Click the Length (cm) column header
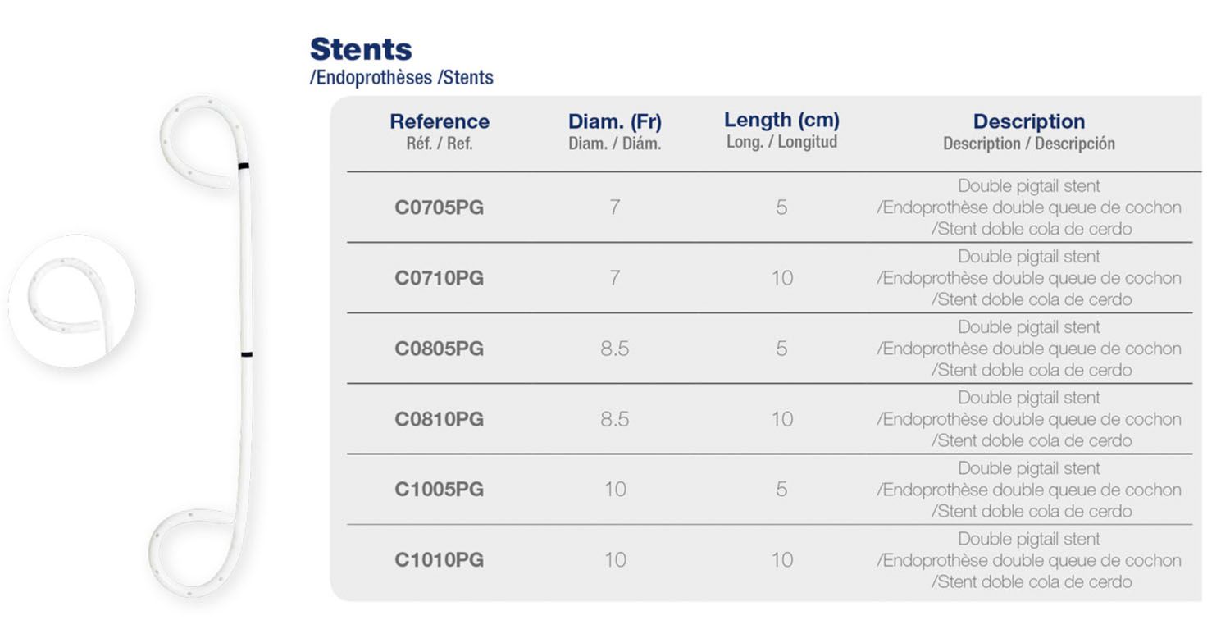Screen dimensions: 1230x620 coord(781,130)
